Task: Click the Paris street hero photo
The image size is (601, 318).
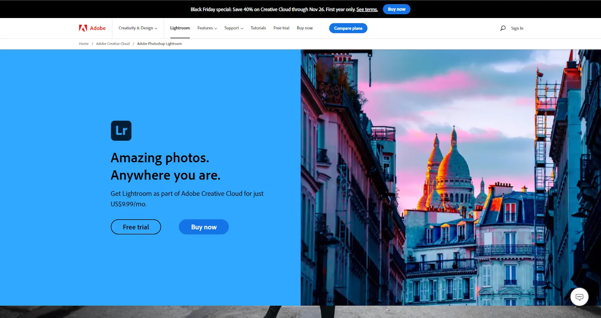Action: click(451, 177)
